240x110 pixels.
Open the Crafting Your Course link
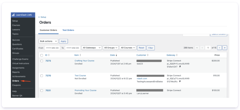point(84,61)
